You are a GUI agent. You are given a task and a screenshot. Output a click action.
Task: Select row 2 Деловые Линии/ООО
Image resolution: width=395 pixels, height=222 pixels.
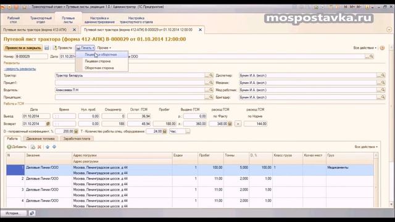[190, 181]
